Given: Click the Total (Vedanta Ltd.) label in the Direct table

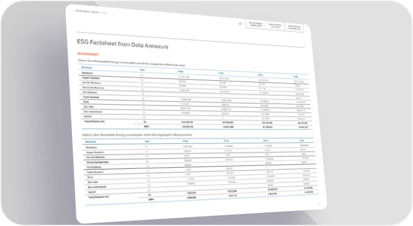Looking at the screenshot, I should (94, 121).
